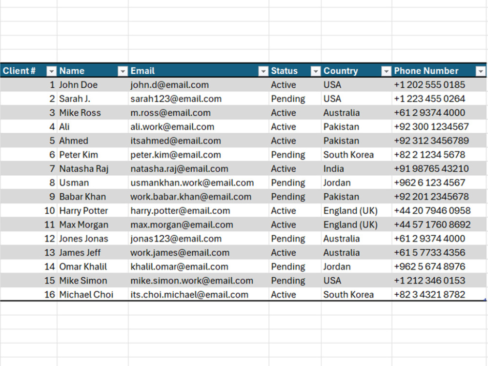Select phone number +82 2 1234 5678
488x366 pixels.
[439, 155]
